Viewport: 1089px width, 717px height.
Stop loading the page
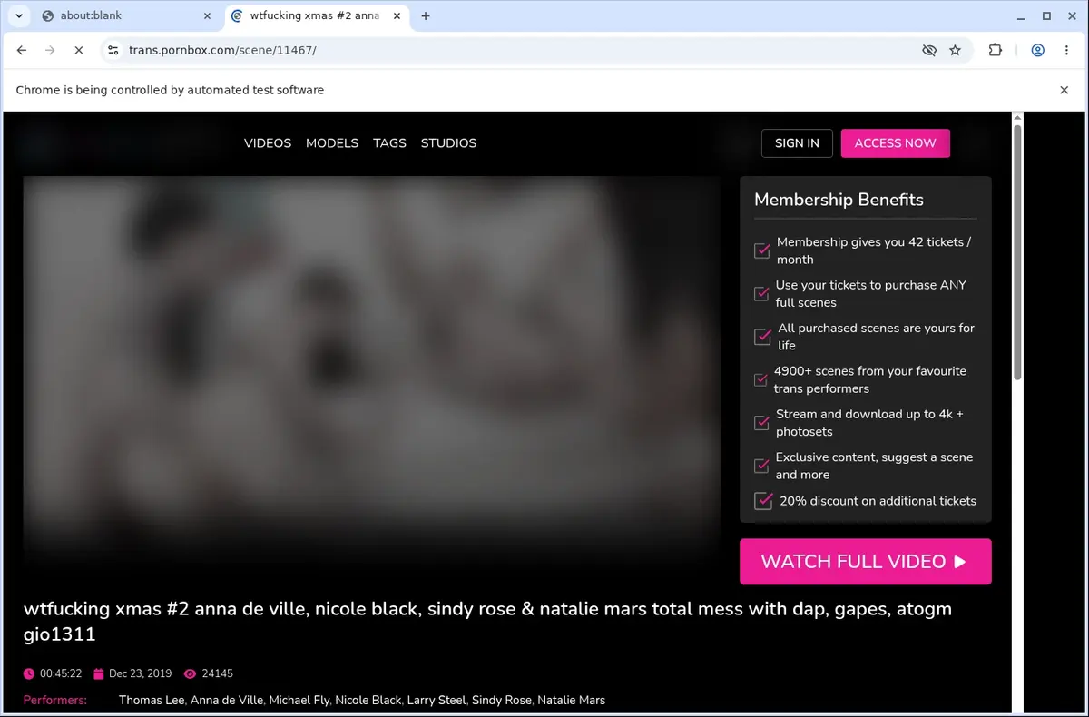[x=79, y=50]
